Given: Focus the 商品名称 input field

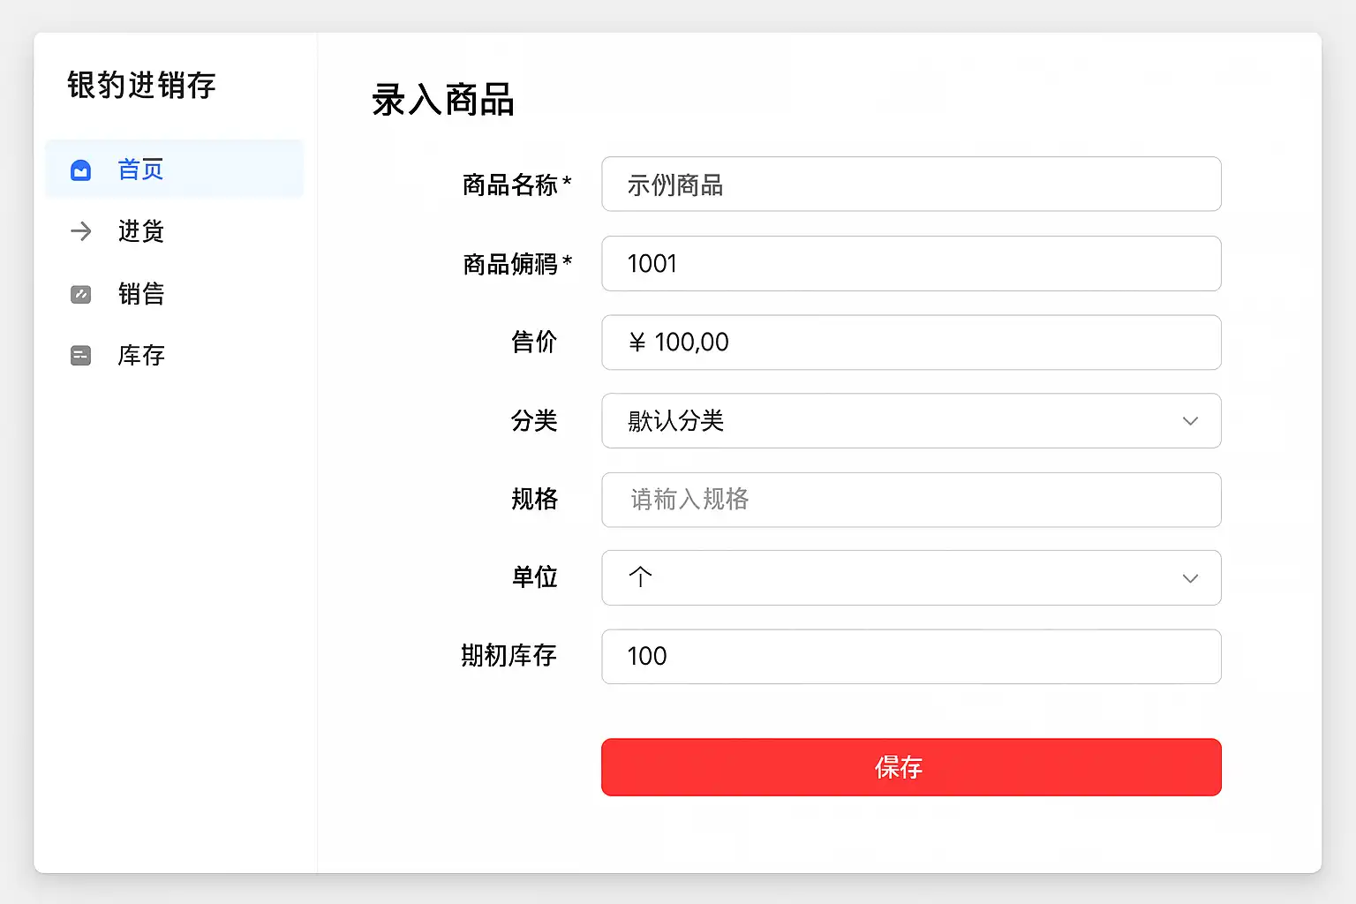Looking at the screenshot, I should point(911,185).
